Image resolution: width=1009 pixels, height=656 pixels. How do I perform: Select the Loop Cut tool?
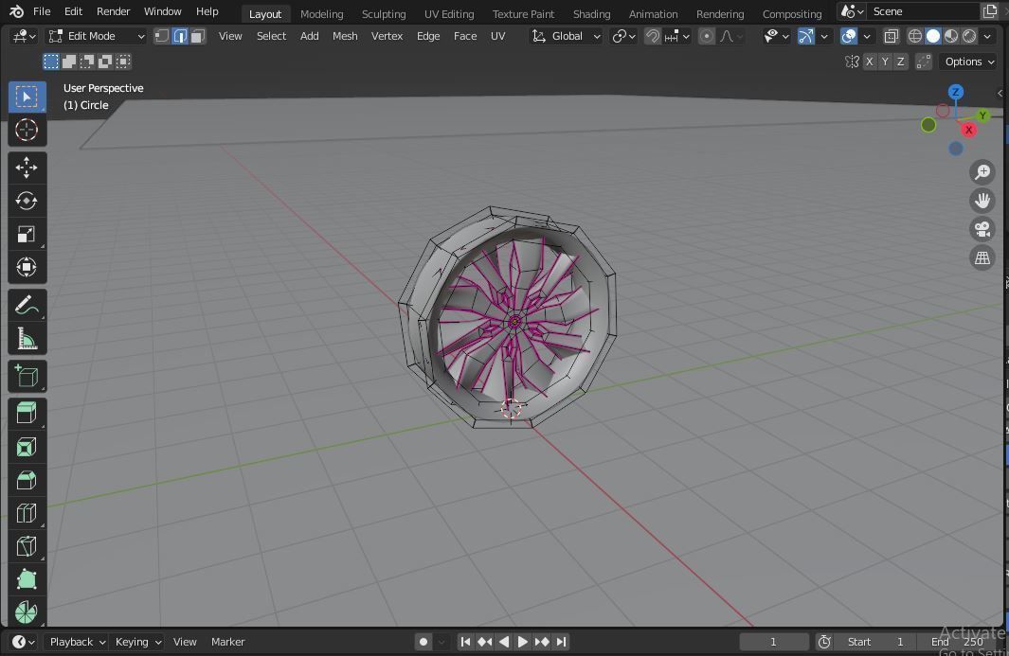(27, 512)
